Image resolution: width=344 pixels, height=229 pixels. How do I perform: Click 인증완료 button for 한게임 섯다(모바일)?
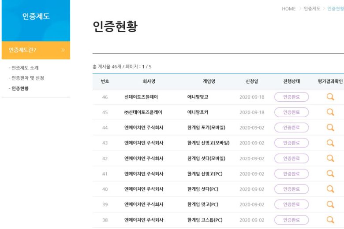pos(292,159)
